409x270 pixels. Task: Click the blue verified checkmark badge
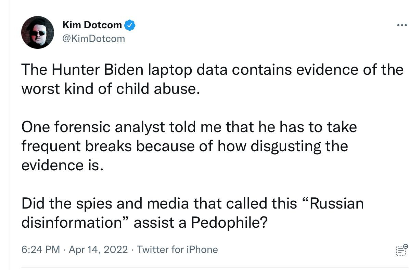(130, 25)
